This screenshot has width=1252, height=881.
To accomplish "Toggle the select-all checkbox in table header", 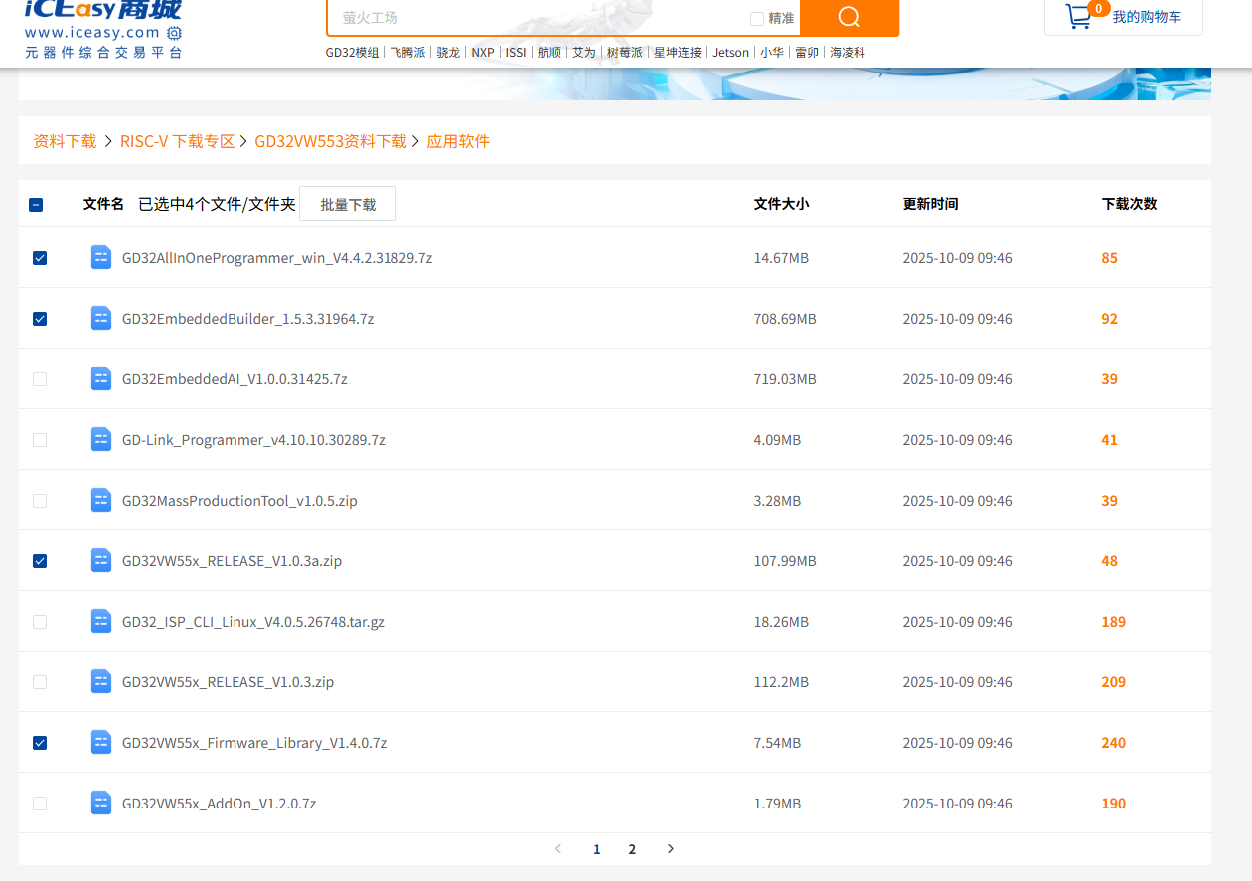I will [36, 205].
